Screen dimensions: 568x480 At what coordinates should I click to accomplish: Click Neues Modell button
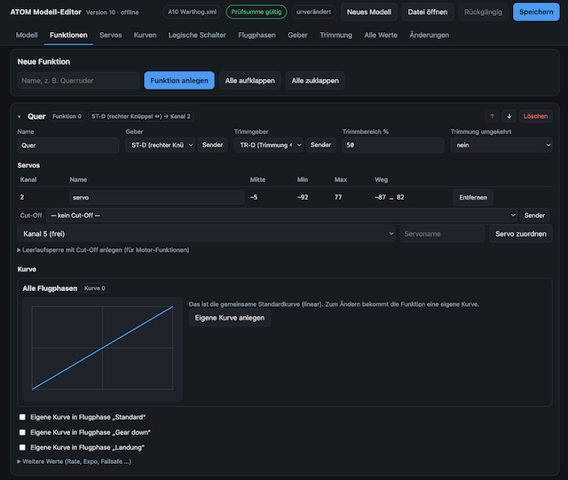click(369, 12)
